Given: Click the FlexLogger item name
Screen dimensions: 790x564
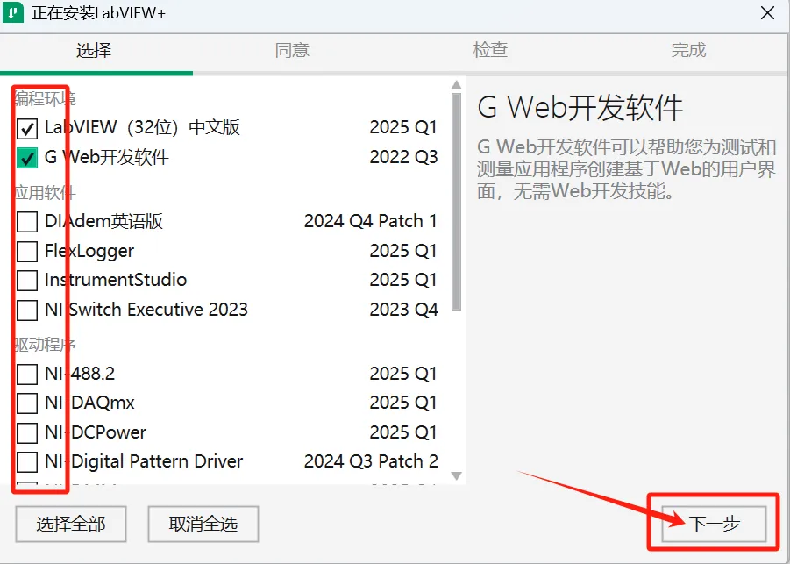Looking at the screenshot, I should [89, 251].
